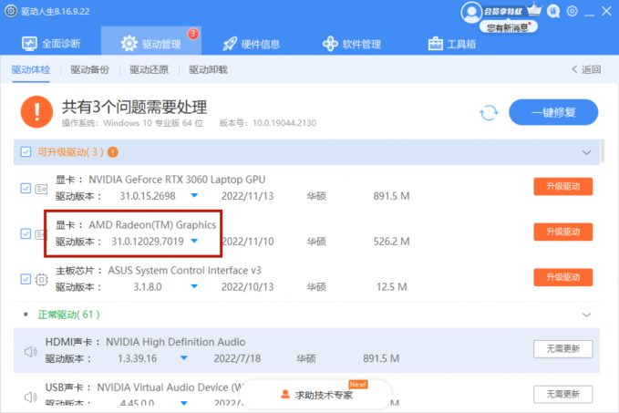
Task: Open the user avatar account icon
Action: click(x=471, y=12)
